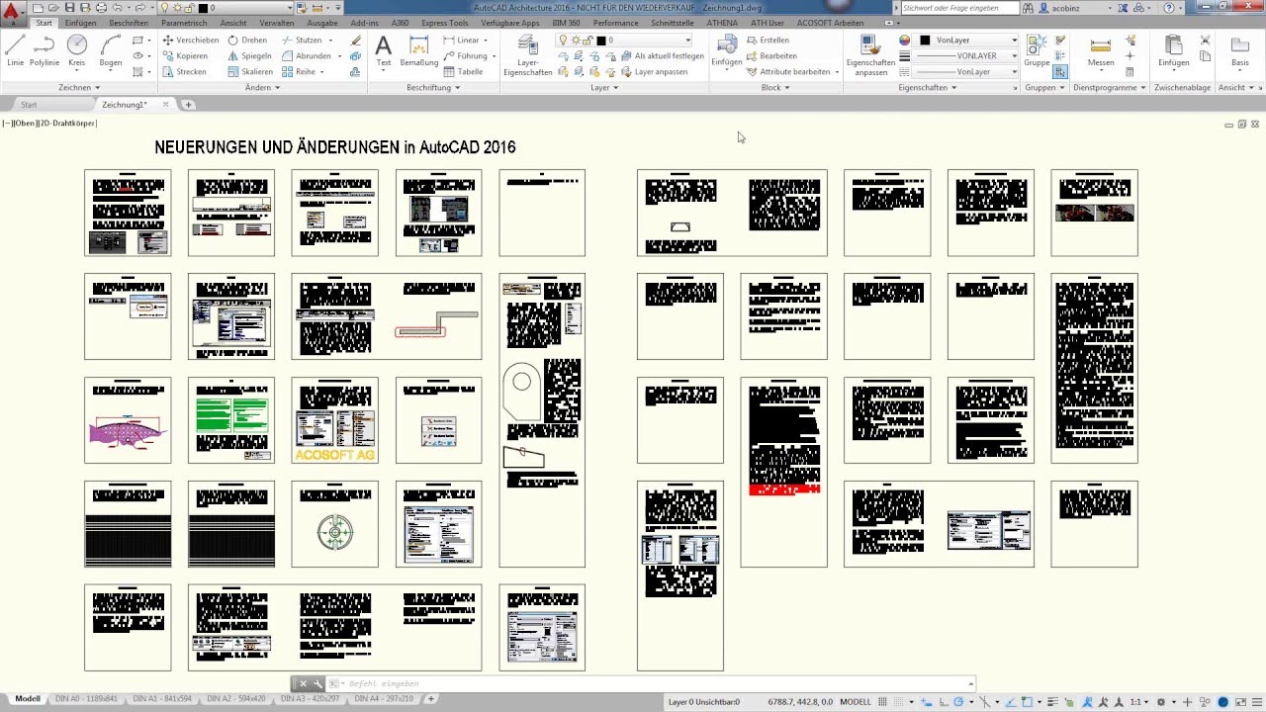Expand the Eigenschaften panel dropdown
Screen dimensions: 1266x712
[x=928, y=87]
